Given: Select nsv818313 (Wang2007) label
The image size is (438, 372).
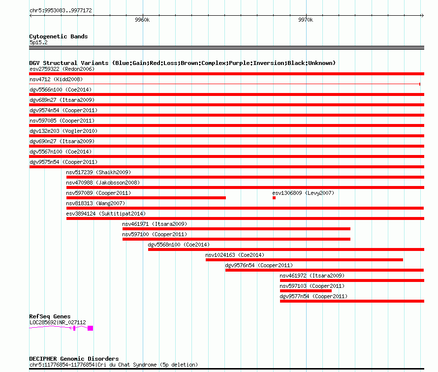Looking at the screenshot, I should point(95,203).
